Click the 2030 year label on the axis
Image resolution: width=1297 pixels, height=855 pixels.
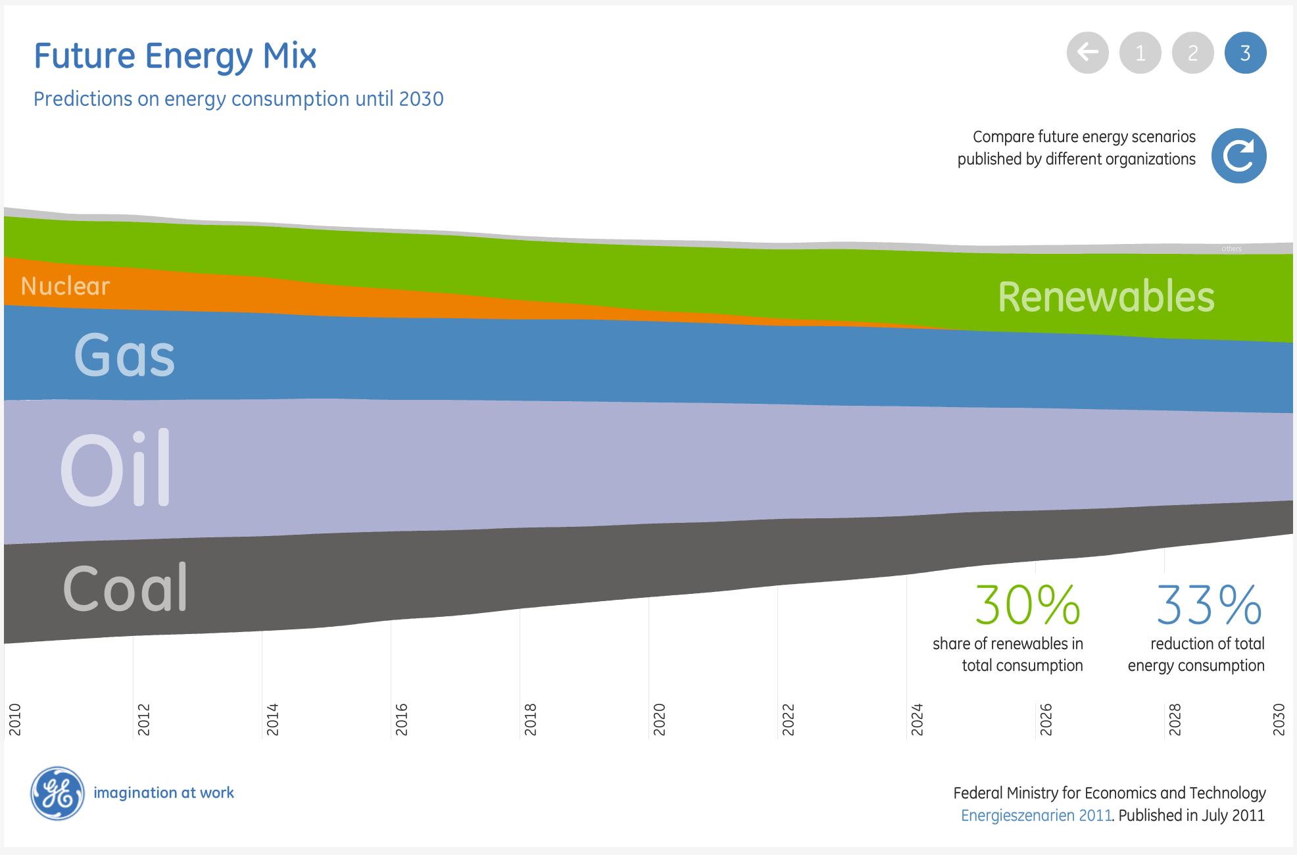point(1279,719)
